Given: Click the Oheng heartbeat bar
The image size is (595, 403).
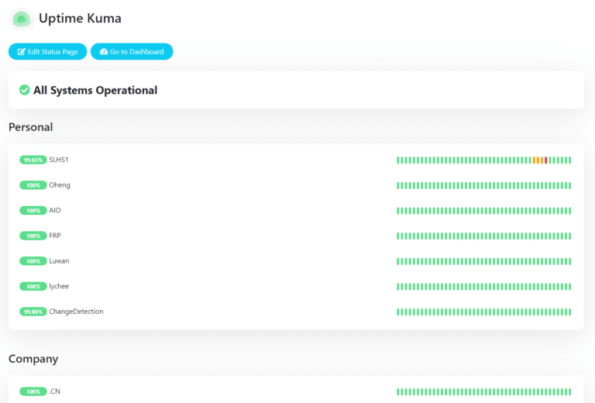Looking at the screenshot, I should 483,185.
